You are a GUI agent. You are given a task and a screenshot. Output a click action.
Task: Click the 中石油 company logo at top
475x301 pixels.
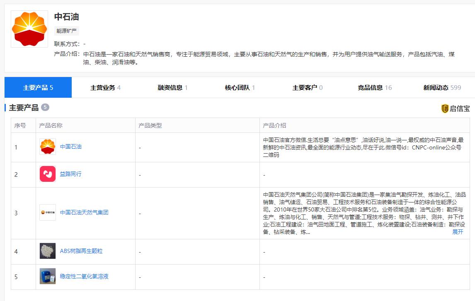click(29, 29)
